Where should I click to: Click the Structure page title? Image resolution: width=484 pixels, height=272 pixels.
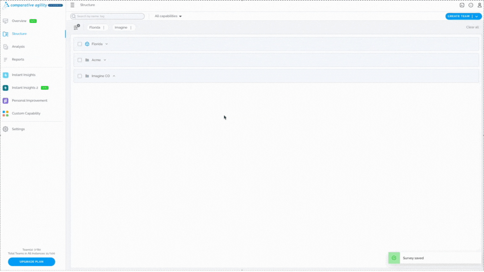click(x=87, y=5)
